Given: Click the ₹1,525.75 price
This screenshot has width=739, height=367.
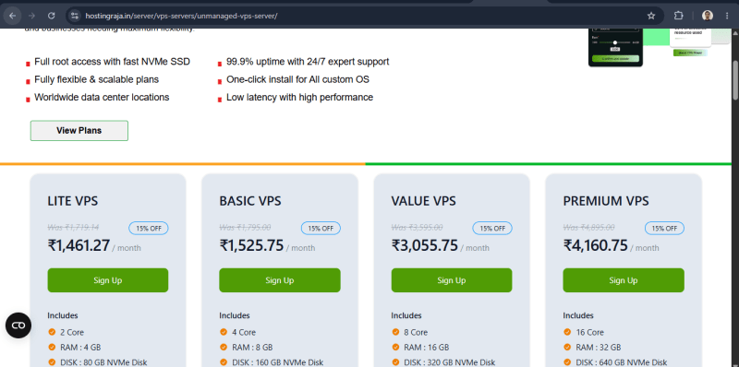Looking at the screenshot, I should tap(251, 245).
